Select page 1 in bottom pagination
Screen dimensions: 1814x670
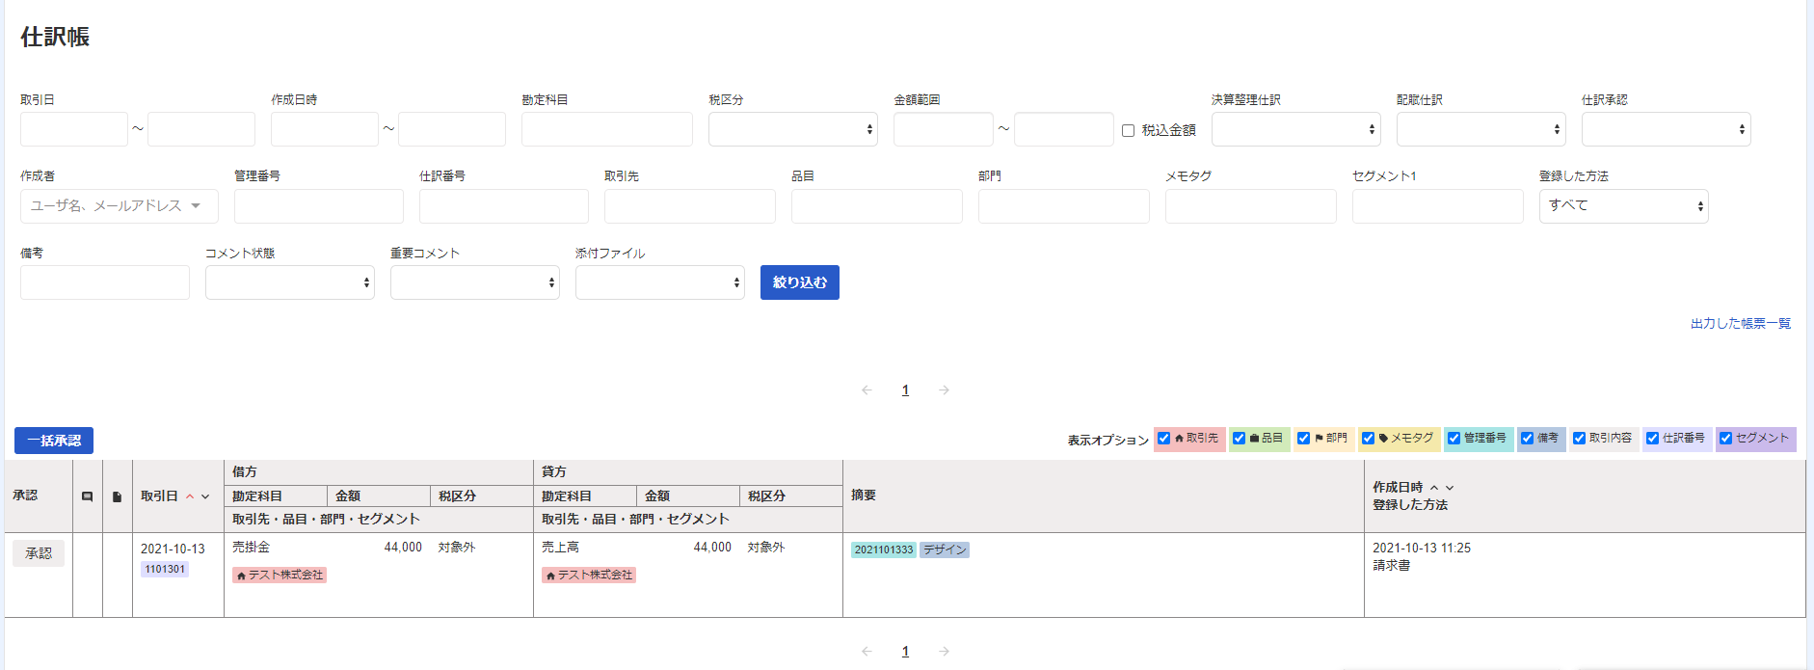(905, 652)
